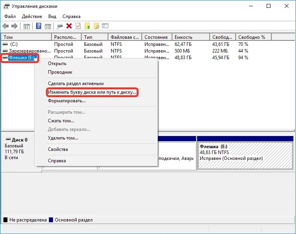The width and height of the screenshot is (296, 234).
Task: Click the red X delete icon
Action: [x=69, y=26]
